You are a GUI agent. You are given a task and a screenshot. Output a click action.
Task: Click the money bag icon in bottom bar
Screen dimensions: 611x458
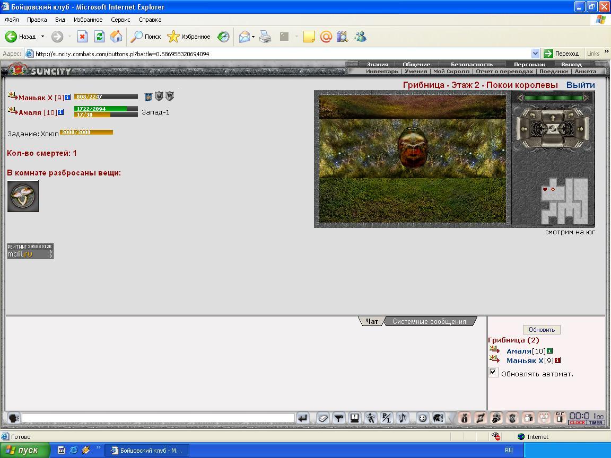pyautogui.click(x=464, y=418)
